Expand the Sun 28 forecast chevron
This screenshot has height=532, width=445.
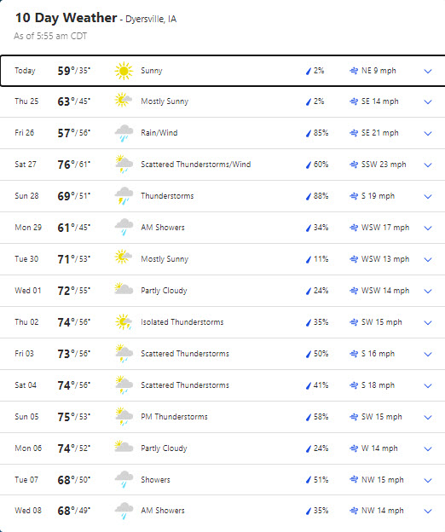pos(428,196)
